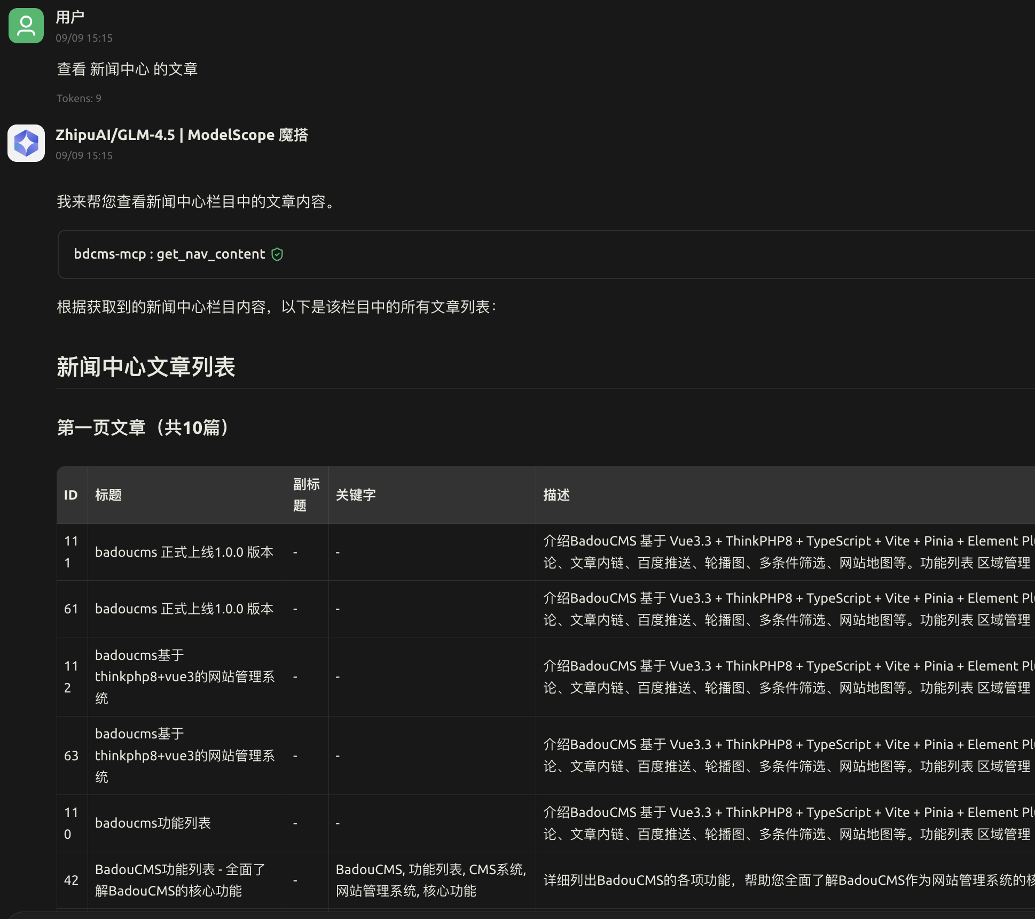Click the green user avatar icon
Image resolution: width=1035 pixels, height=919 pixels.
(x=26, y=26)
